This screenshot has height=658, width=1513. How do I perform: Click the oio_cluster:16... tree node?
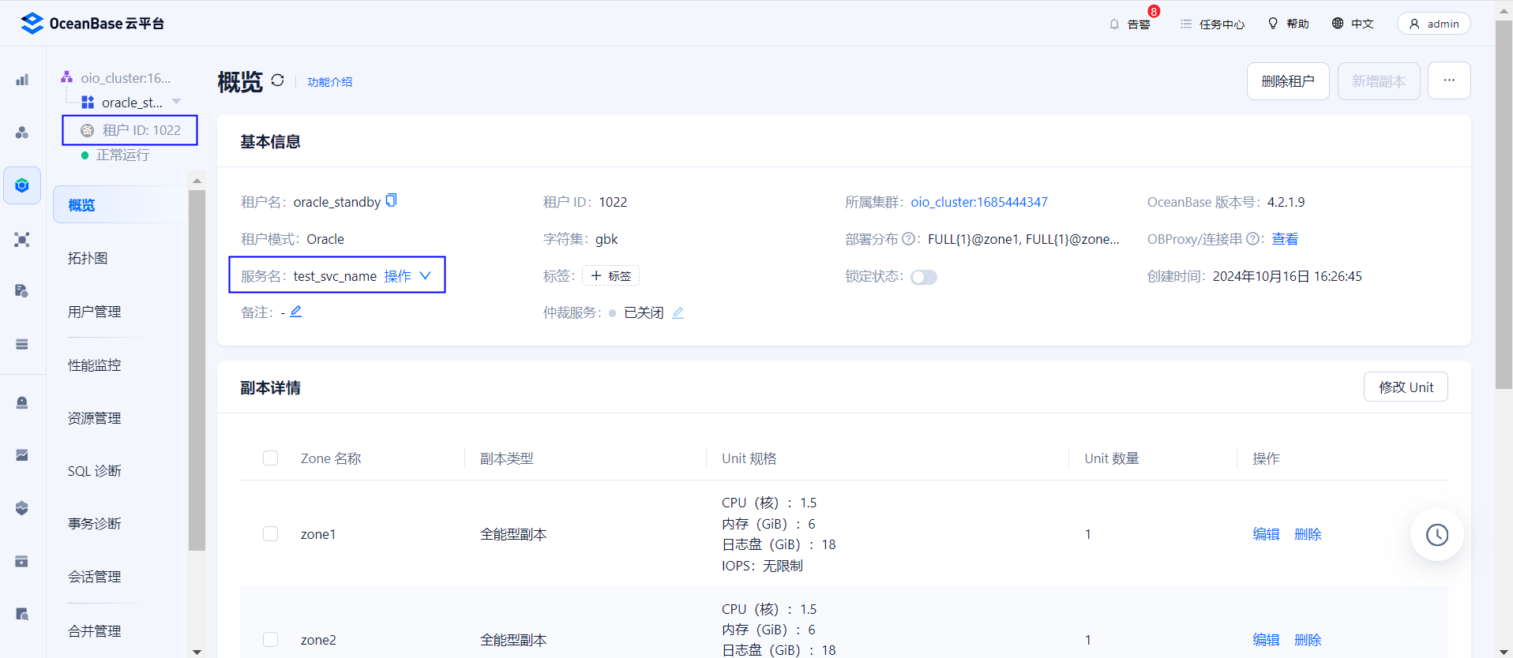(x=126, y=78)
